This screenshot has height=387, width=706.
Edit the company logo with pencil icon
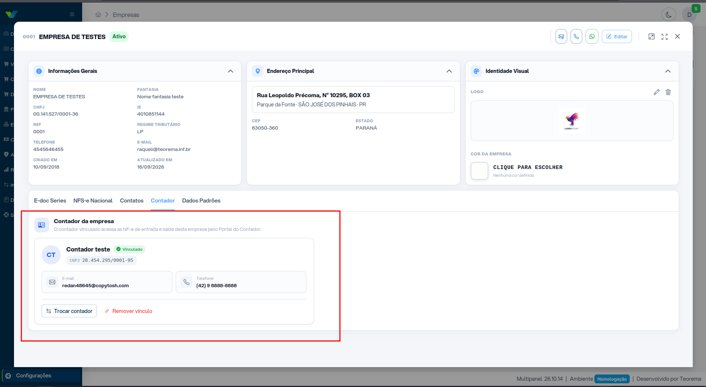click(657, 92)
